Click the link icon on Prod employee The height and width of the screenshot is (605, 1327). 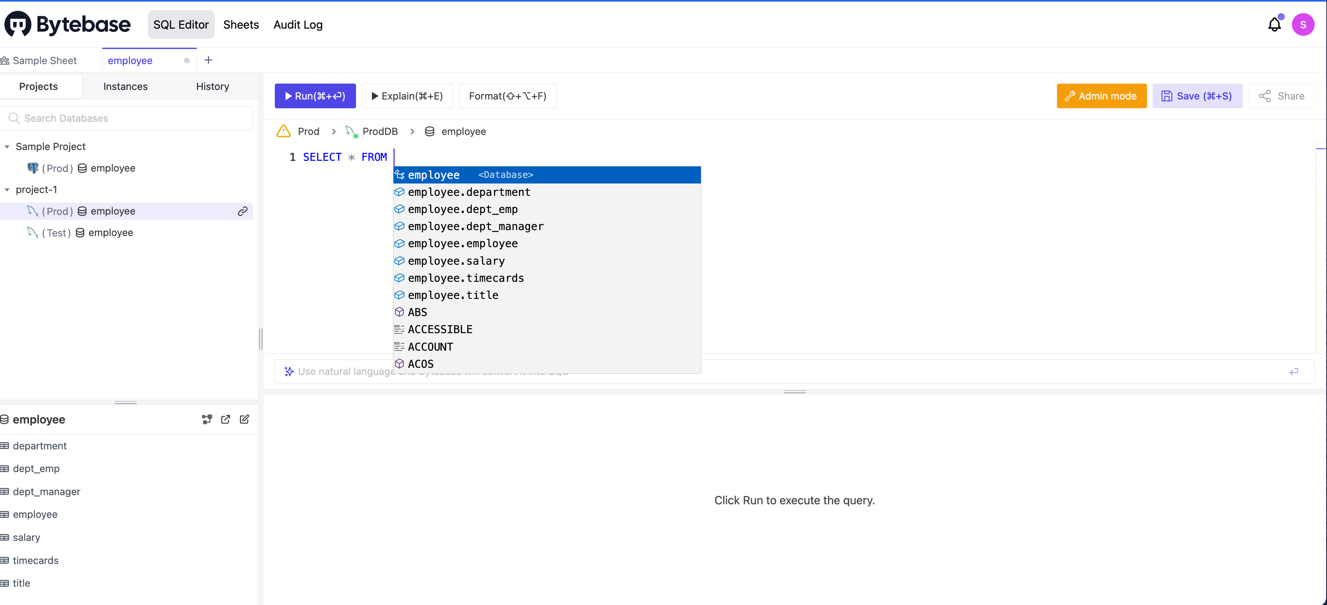(243, 211)
